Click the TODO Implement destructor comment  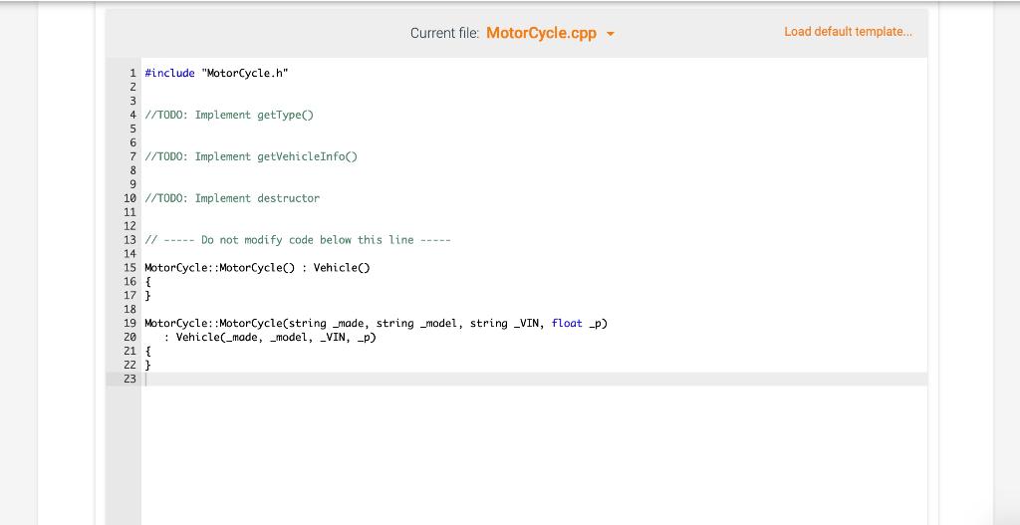click(232, 198)
